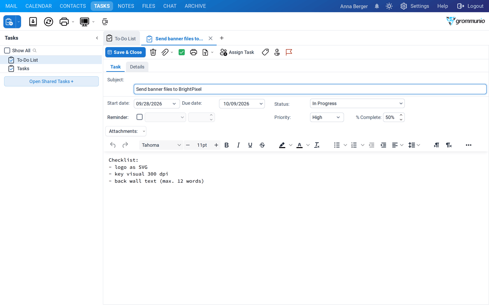This screenshot has width=489, height=305.
Task: Click the Strikethrough formatting button
Action: click(x=262, y=145)
